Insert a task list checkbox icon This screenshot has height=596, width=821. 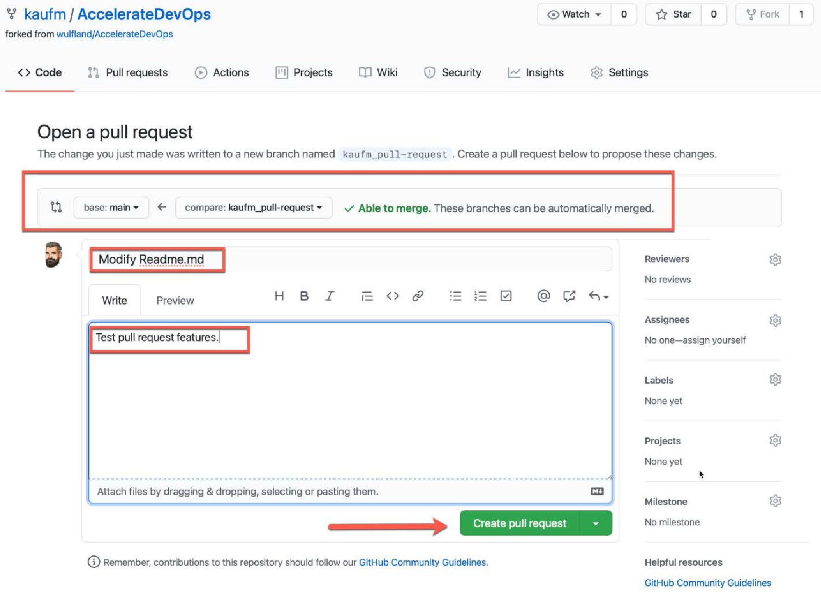[506, 296]
